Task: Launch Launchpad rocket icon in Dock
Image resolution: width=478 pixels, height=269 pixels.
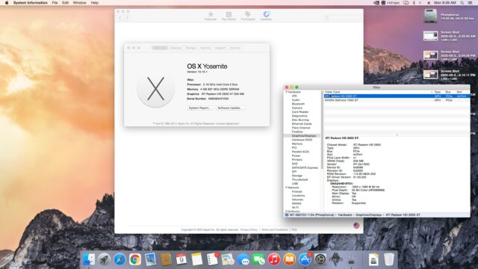Action: coord(104,259)
